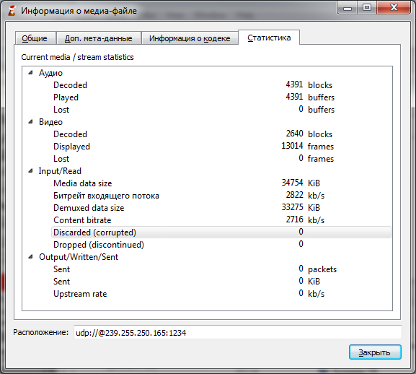Viewport: 416px width, 374px height.
Task: Minimize the media information window
Action: [x=348, y=8]
